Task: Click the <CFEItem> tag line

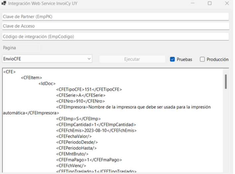Action: point(32,78)
